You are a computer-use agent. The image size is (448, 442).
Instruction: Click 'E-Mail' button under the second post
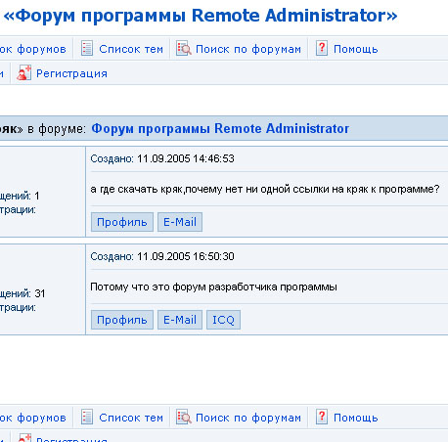pos(180,320)
